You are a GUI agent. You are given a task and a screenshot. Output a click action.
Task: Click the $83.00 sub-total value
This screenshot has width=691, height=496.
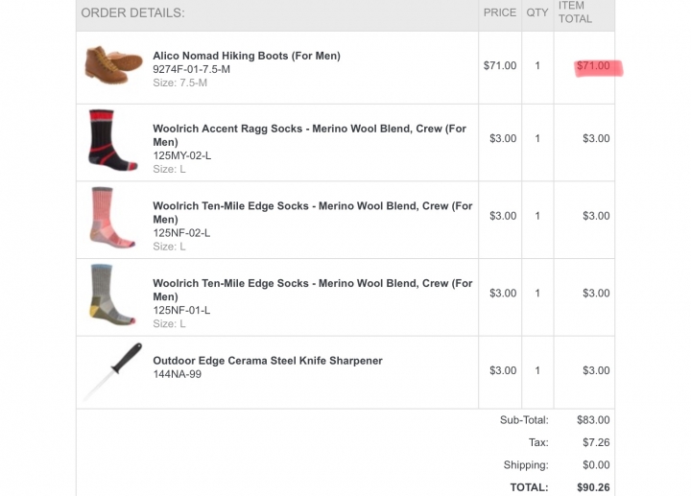point(593,420)
